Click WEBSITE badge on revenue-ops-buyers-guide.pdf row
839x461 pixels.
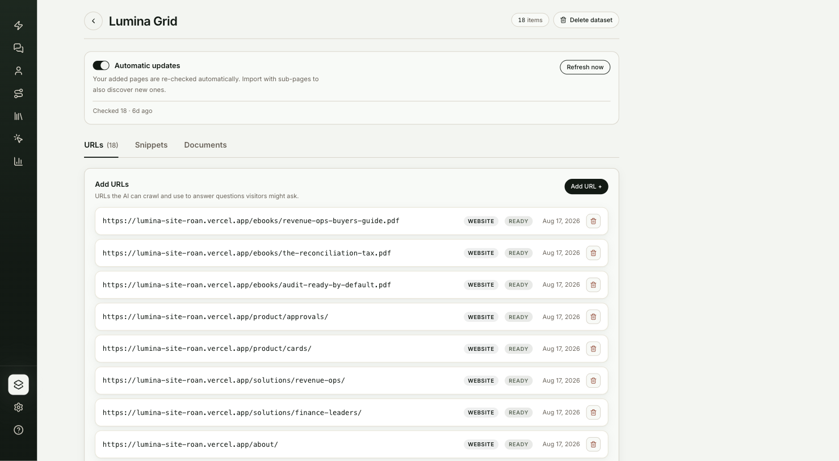[x=481, y=221]
